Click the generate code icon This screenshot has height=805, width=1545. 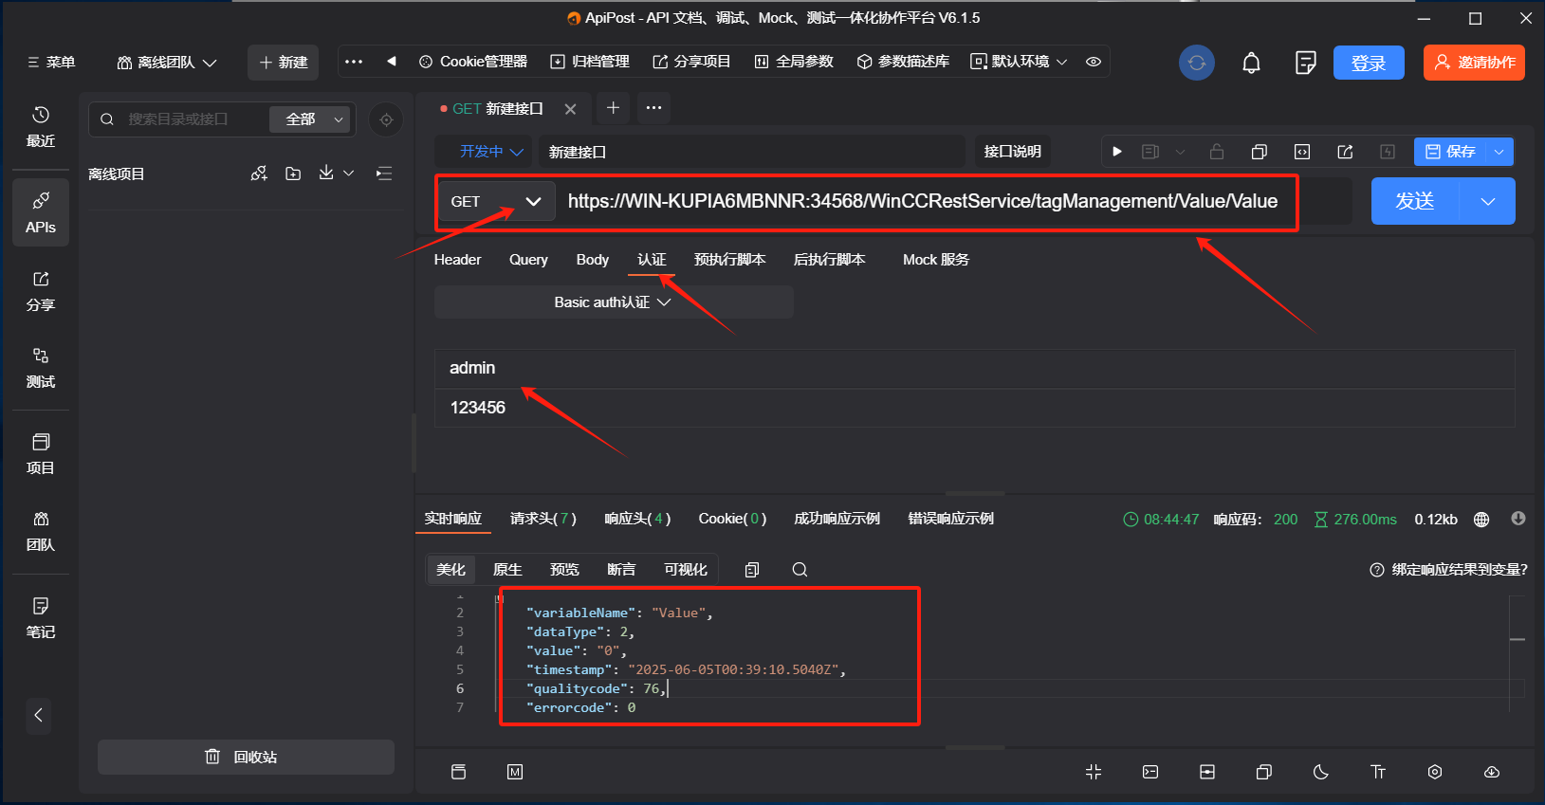1302,152
